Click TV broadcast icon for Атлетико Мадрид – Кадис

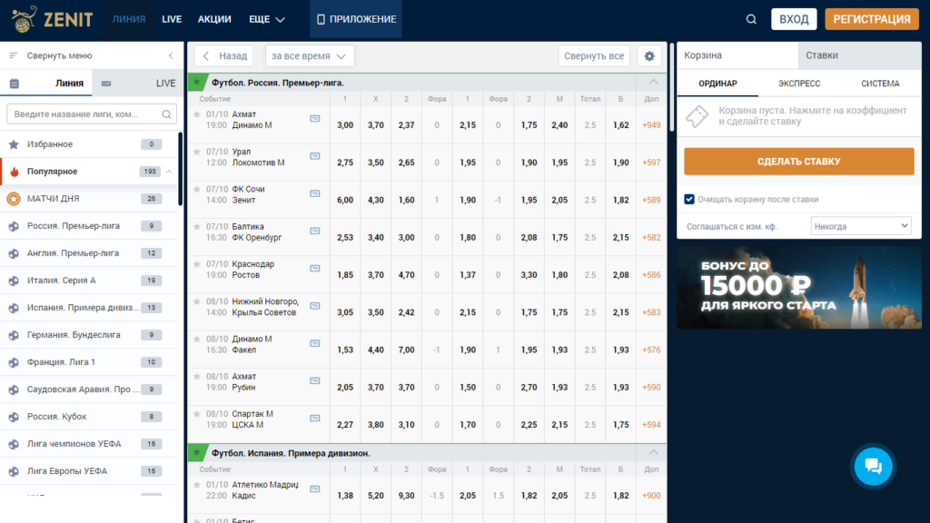click(315, 489)
